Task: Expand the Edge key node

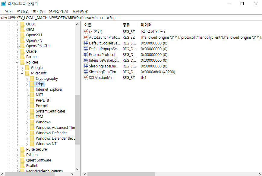Action: [27, 84]
